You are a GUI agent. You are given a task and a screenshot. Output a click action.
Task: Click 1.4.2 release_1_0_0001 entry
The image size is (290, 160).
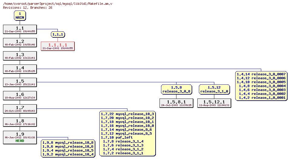262,98
